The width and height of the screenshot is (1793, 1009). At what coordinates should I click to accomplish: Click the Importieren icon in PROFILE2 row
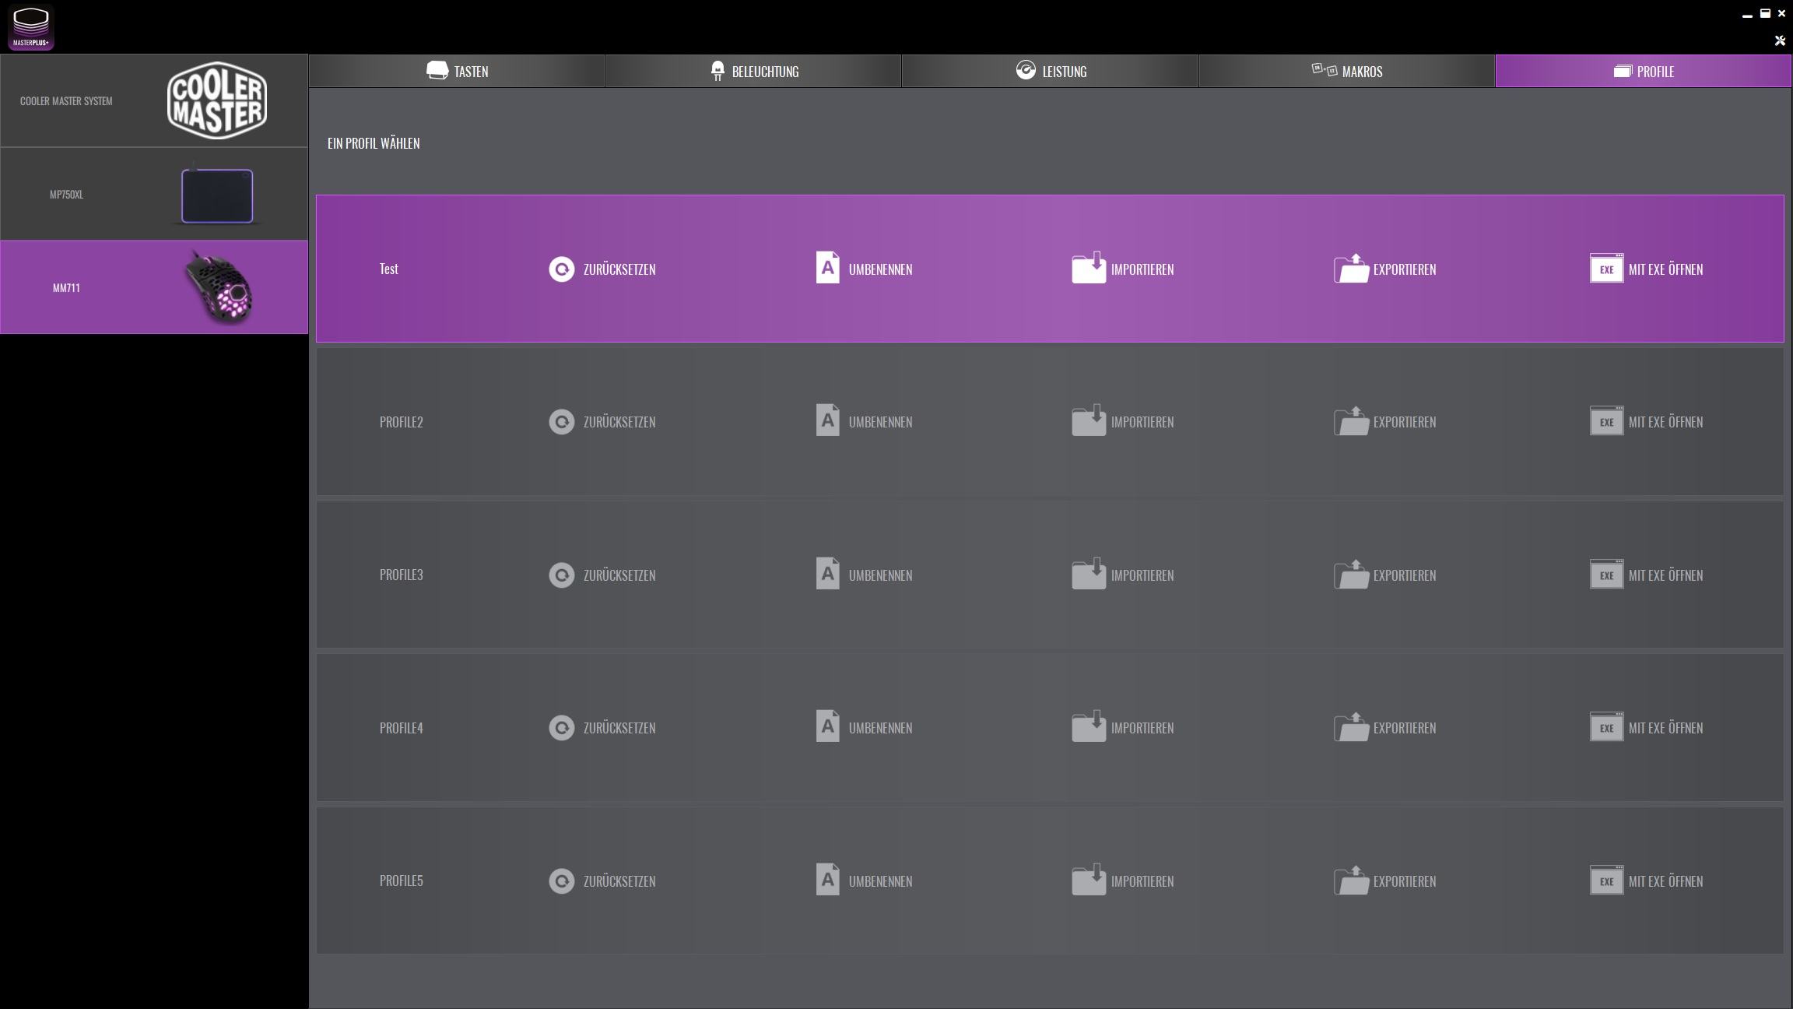1088,420
